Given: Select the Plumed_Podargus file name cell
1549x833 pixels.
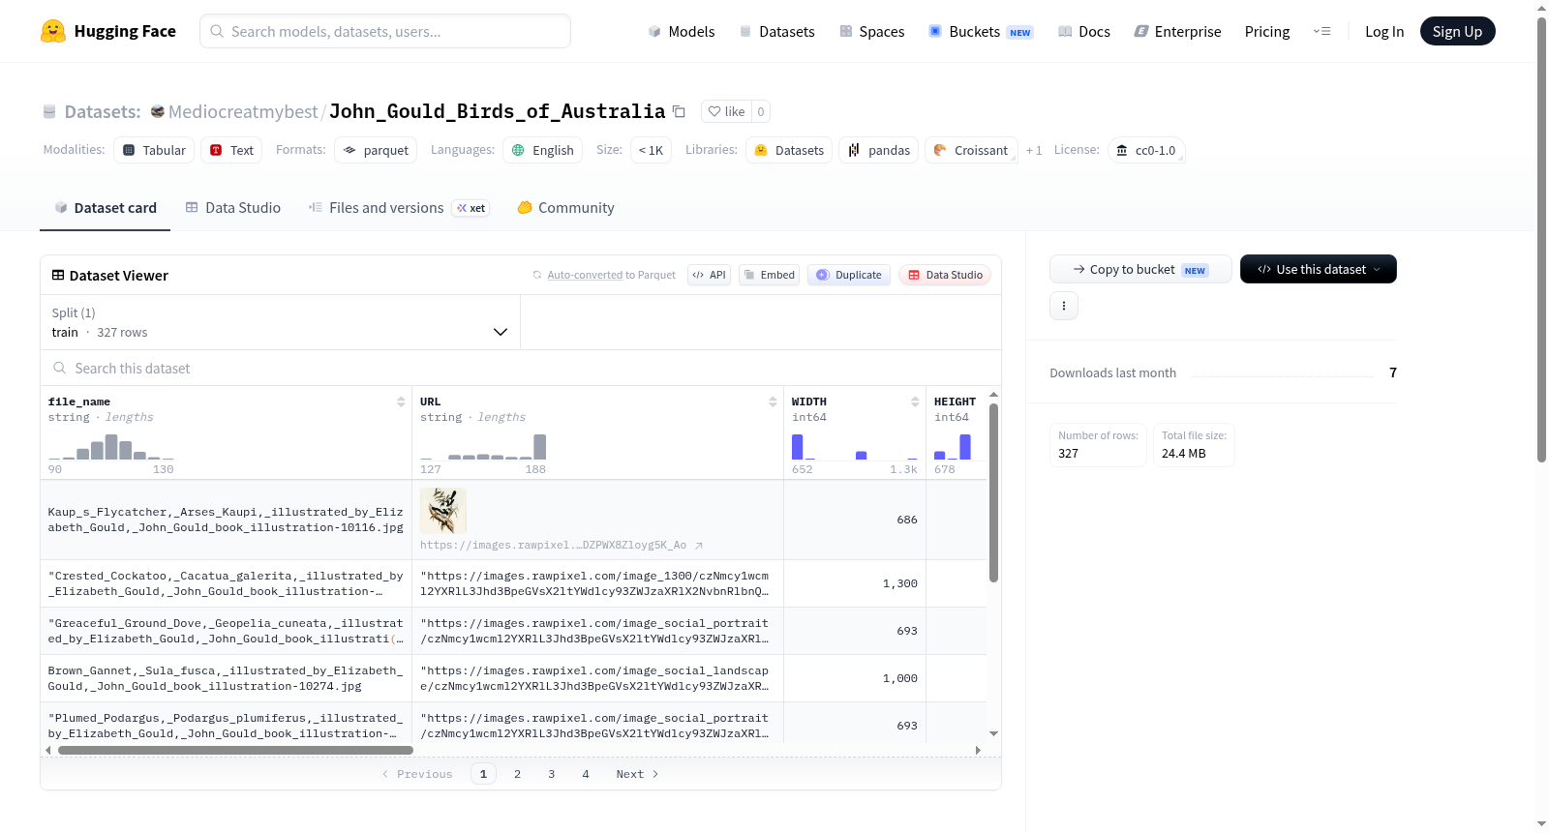Looking at the screenshot, I should point(226,724).
